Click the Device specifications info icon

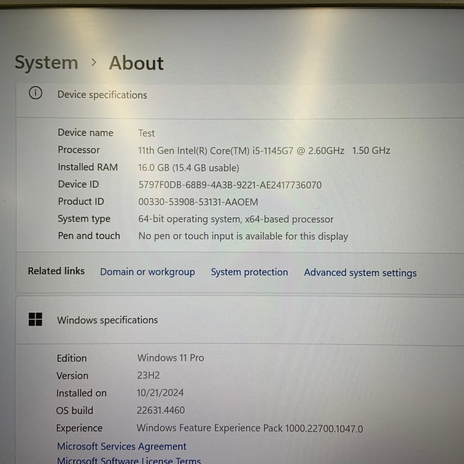(35, 93)
